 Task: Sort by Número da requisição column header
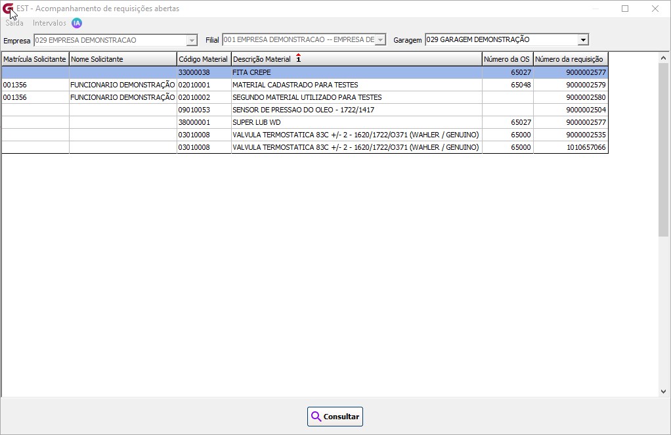571,59
